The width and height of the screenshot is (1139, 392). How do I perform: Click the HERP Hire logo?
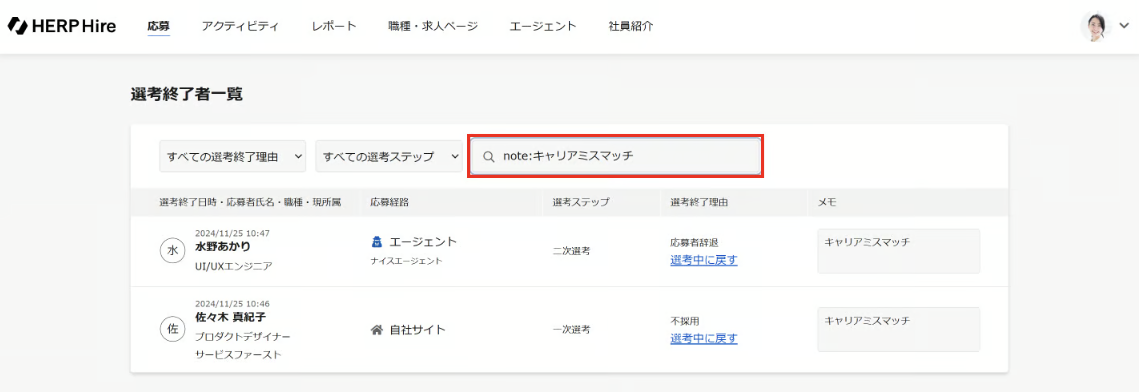point(62,26)
